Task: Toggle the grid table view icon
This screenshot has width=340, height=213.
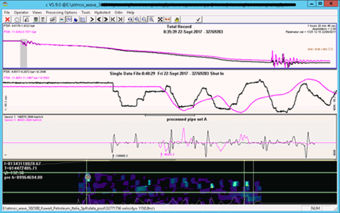Action: 83,20
